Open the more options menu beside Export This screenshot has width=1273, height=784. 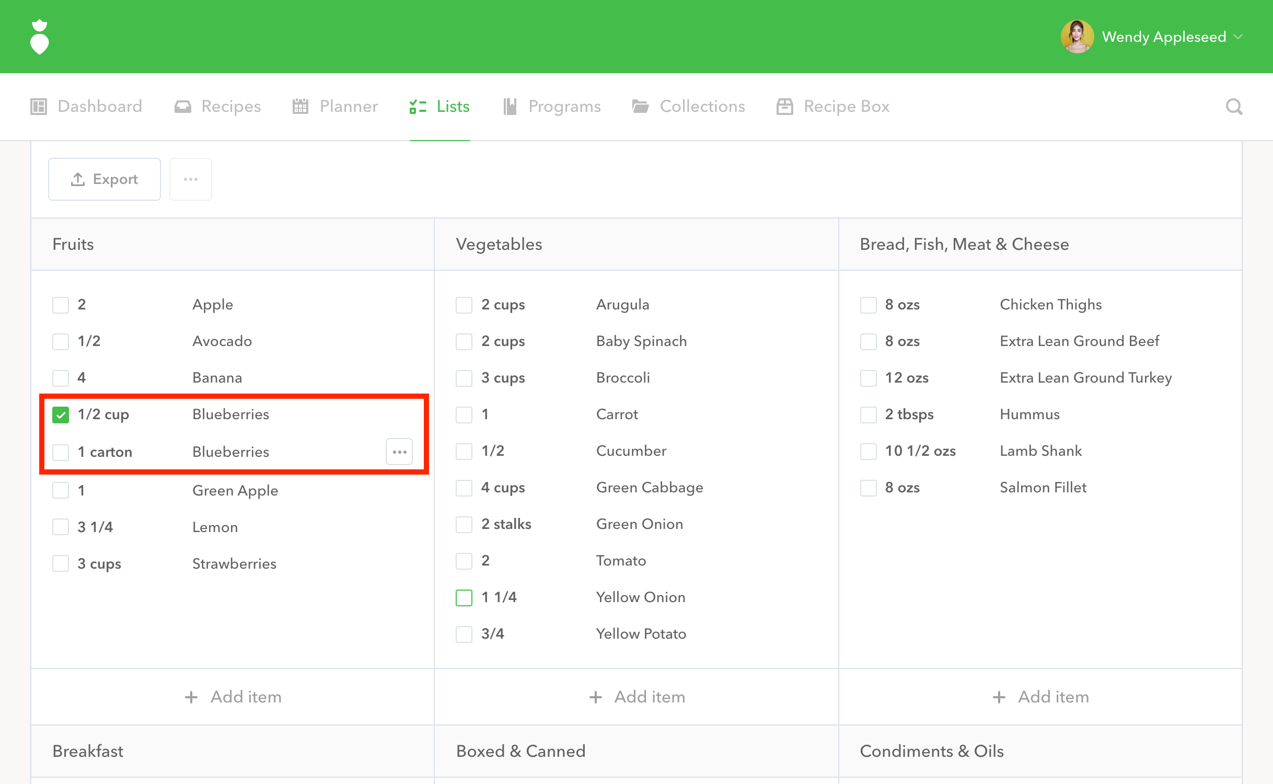tap(191, 179)
